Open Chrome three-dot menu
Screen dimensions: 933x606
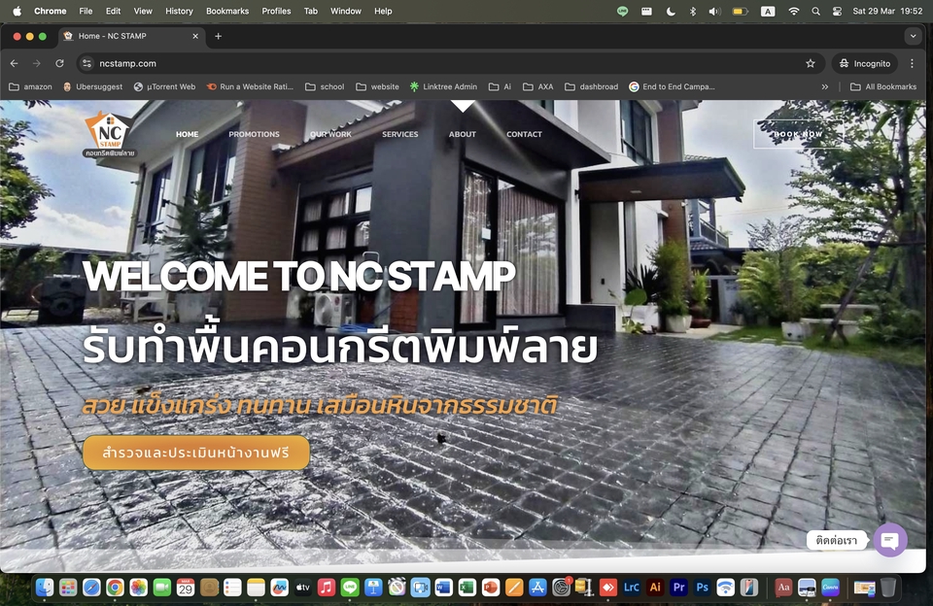[912, 64]
